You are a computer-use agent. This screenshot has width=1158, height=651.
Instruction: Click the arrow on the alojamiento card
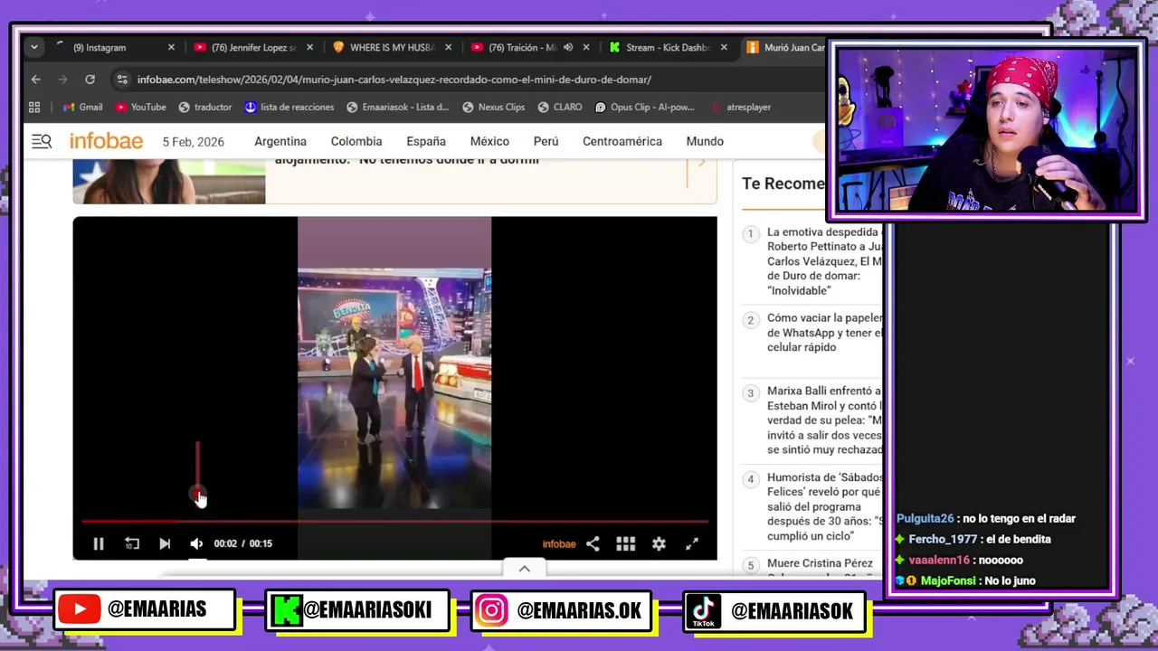(x=700, y=164)
